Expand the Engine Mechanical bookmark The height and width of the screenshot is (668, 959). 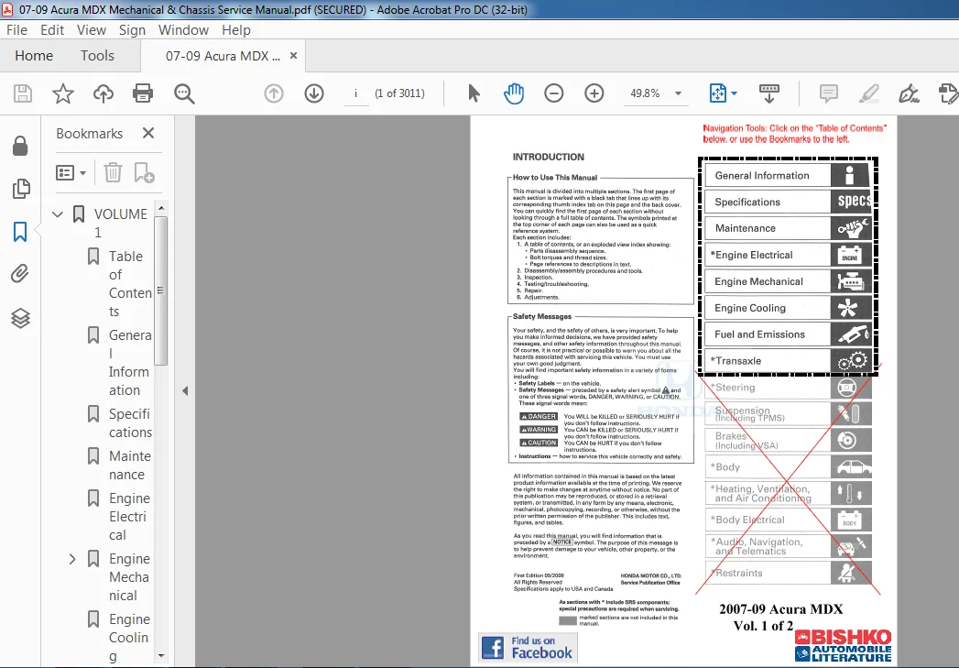pyautogui.click(x=72, y=559)
